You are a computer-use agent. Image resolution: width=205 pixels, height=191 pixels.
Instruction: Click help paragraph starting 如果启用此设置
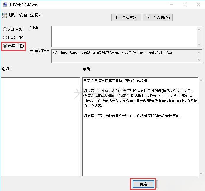140,98
